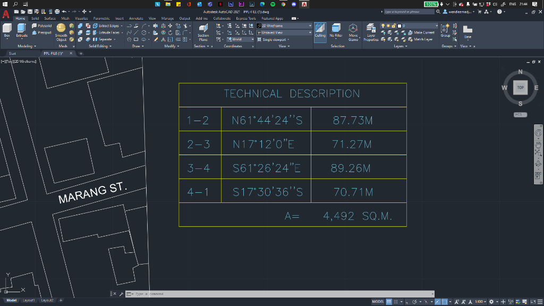Click the TOP face of the ViewCube

coord(520,87)
